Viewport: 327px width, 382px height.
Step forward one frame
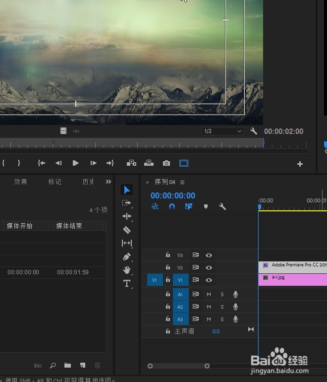coord(93,163)
